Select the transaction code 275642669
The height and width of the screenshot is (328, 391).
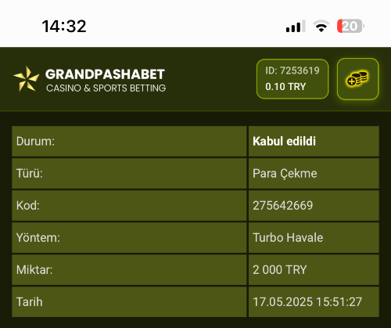click(283, 206)
